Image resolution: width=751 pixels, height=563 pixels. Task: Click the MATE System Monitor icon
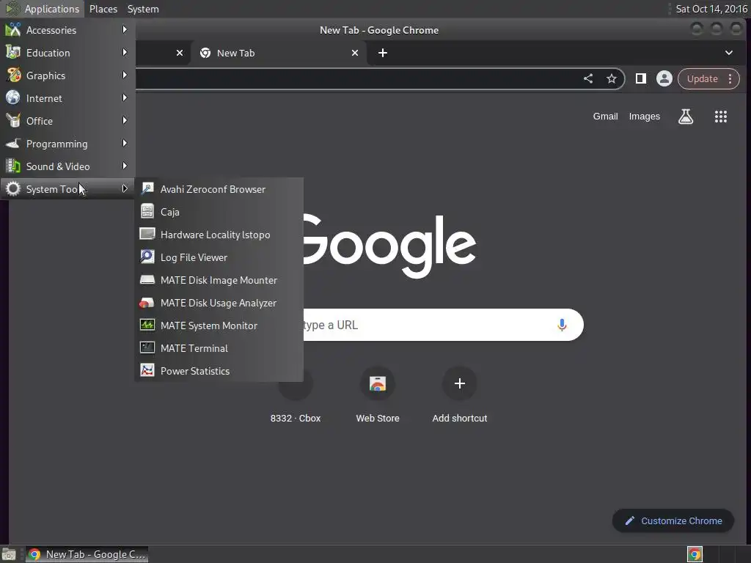pyautogui.click(x=147, y=325)
